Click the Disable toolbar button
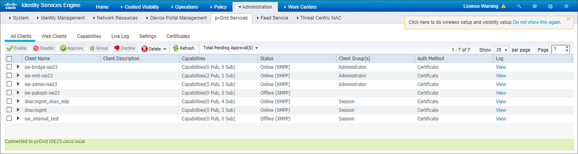This screenshot has height=154, width=578. tap(43, 48)
